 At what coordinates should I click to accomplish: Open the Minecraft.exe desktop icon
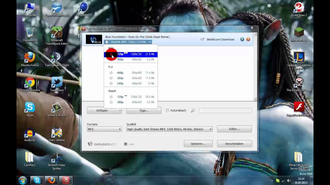[299, 34]
